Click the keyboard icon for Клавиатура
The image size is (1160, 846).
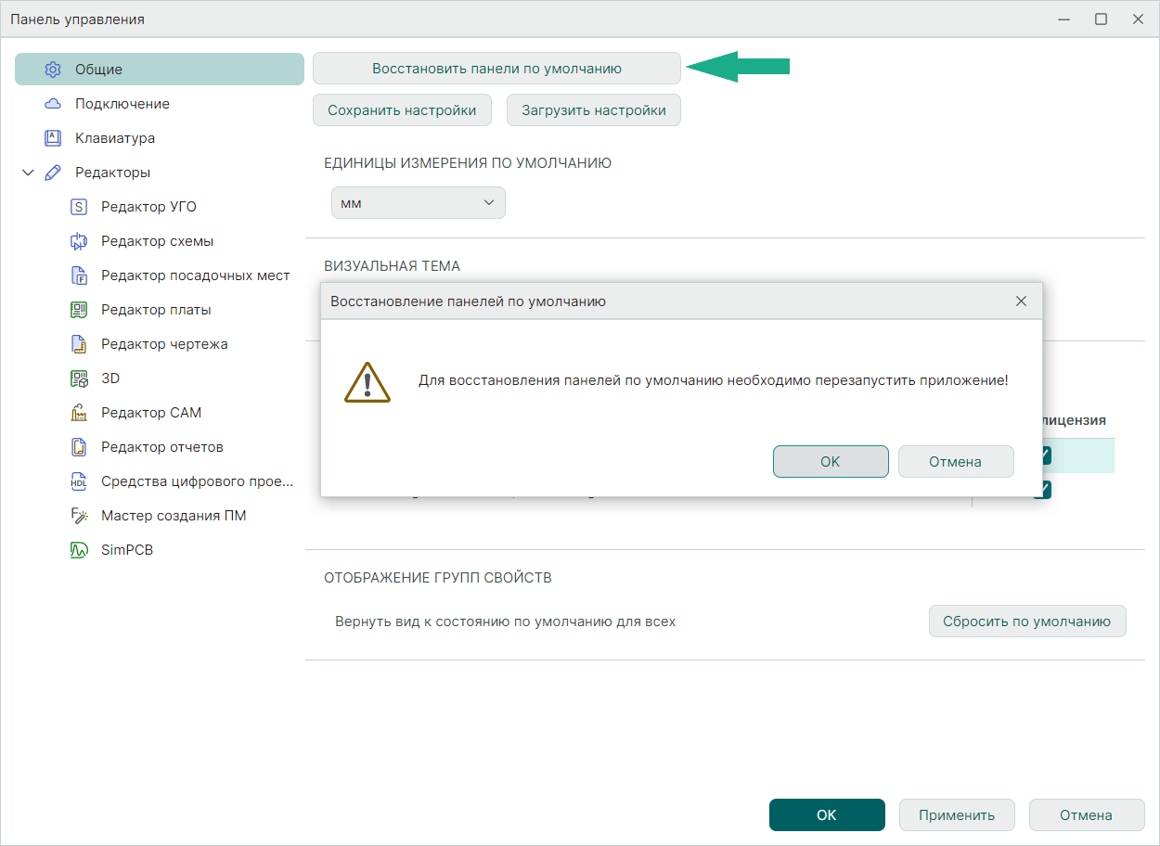point(53,138)
